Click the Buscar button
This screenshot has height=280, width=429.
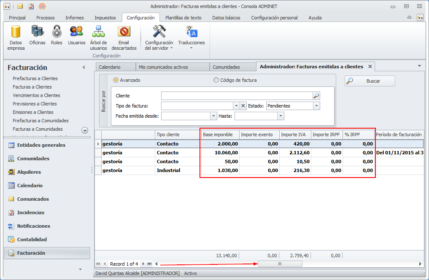pyautogui.click(x=370, y=81)
